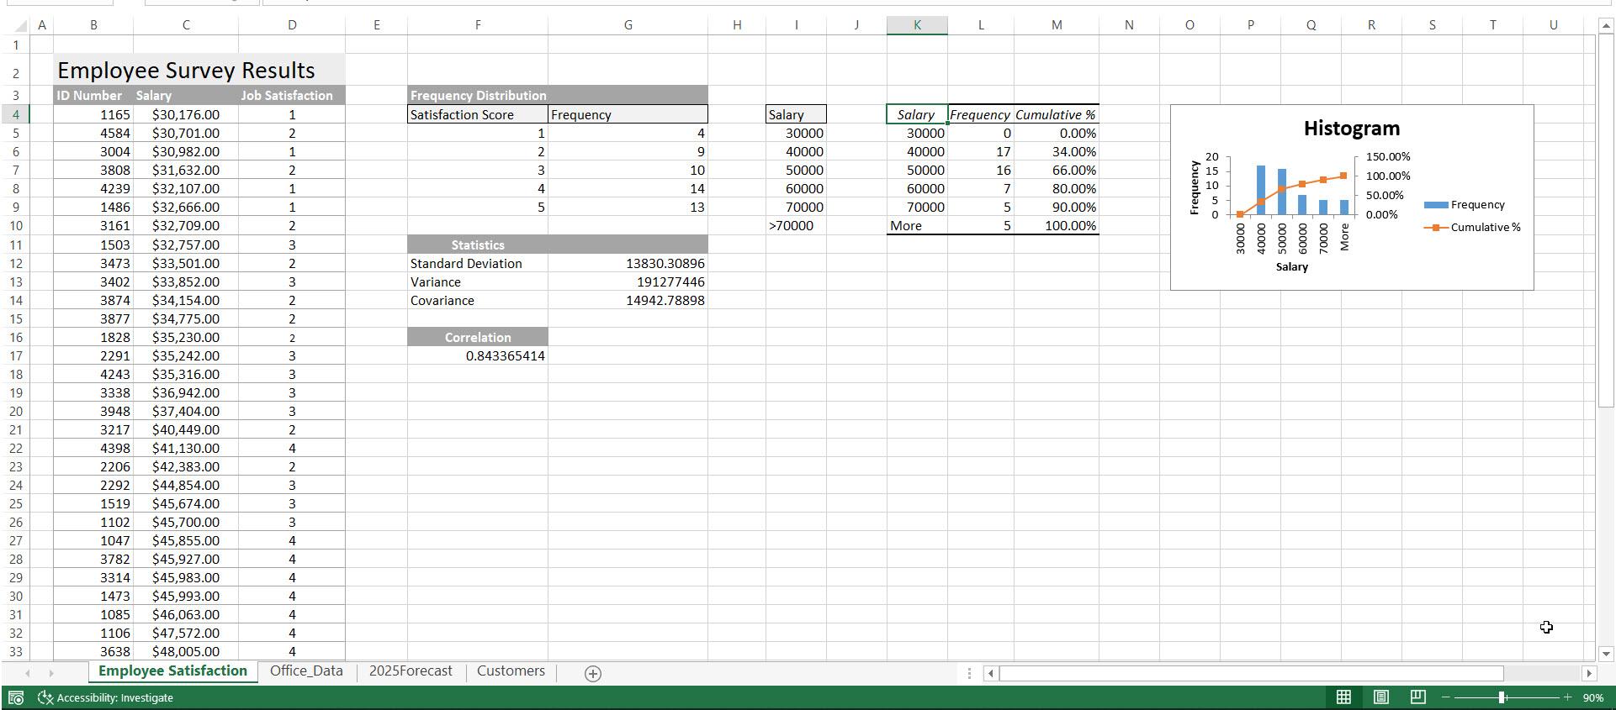The width and height of the screenshot is (1616, 710).
Task: Click horizontal scrollbar right arrow
Action: (1588, 673)
